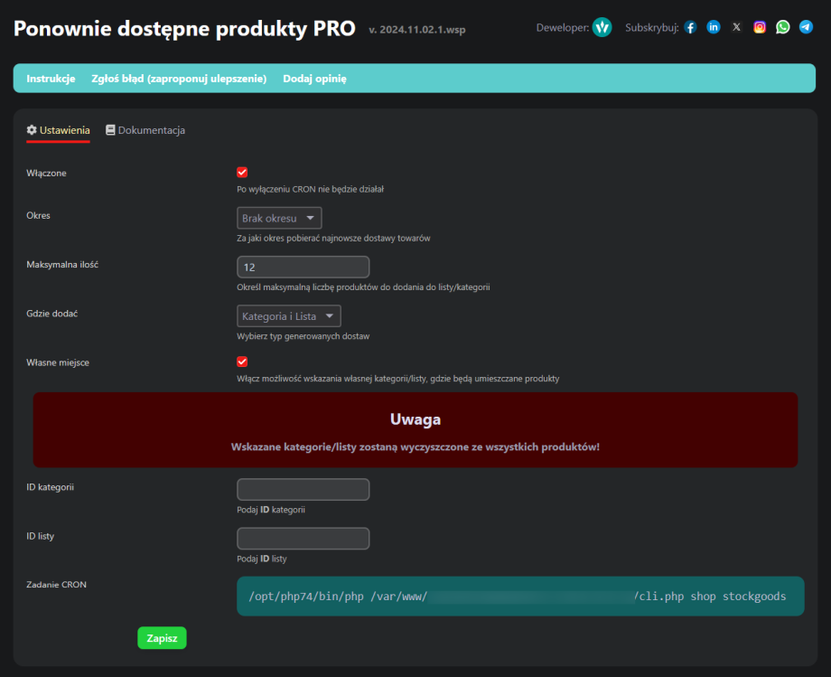Switch to the Dokumentacja tab
Image resolution: width=831 pixels, height=677 pixels.
pyautogui.click(x=145, y=130)
